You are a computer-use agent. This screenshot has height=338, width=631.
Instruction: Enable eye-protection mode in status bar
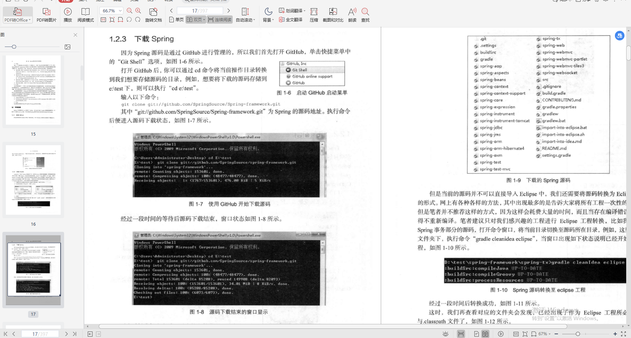tap(445, 333)
